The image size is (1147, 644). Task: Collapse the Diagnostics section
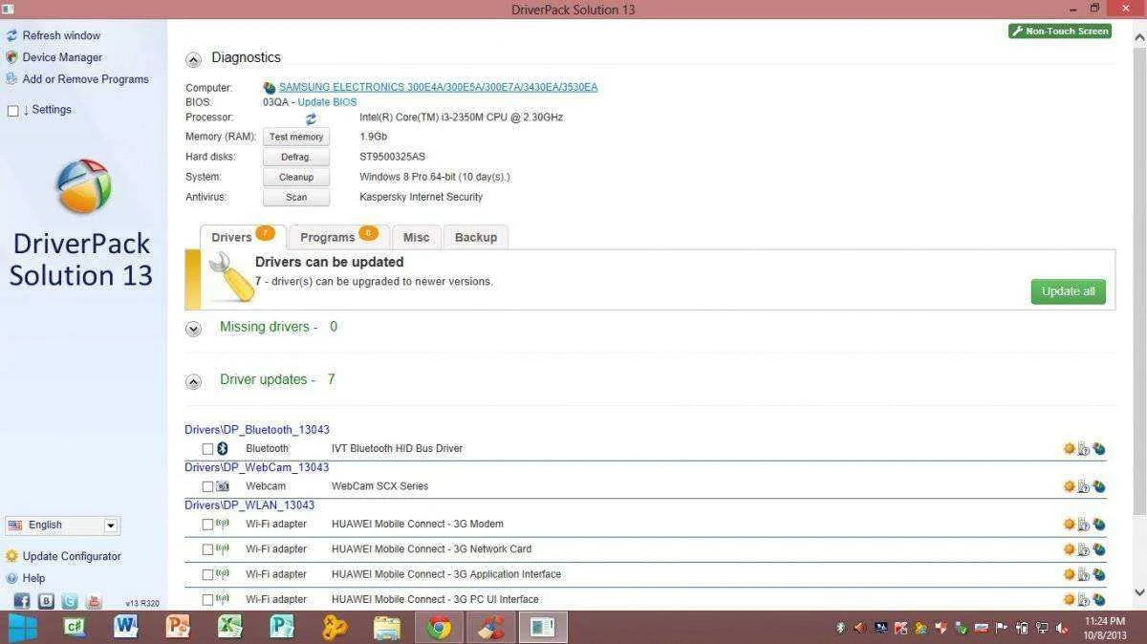pos(193,59)
